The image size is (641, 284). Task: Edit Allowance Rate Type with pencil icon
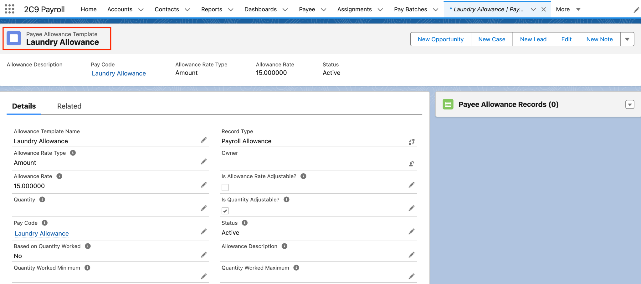pos(204,162)
